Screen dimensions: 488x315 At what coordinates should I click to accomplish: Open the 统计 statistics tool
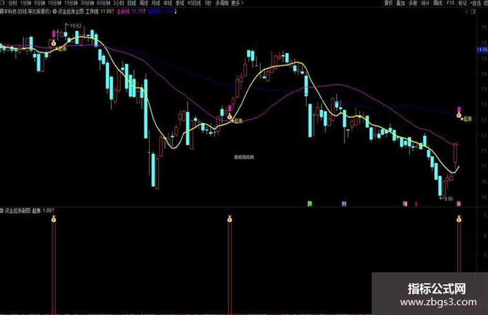click(x=425, y=3)
